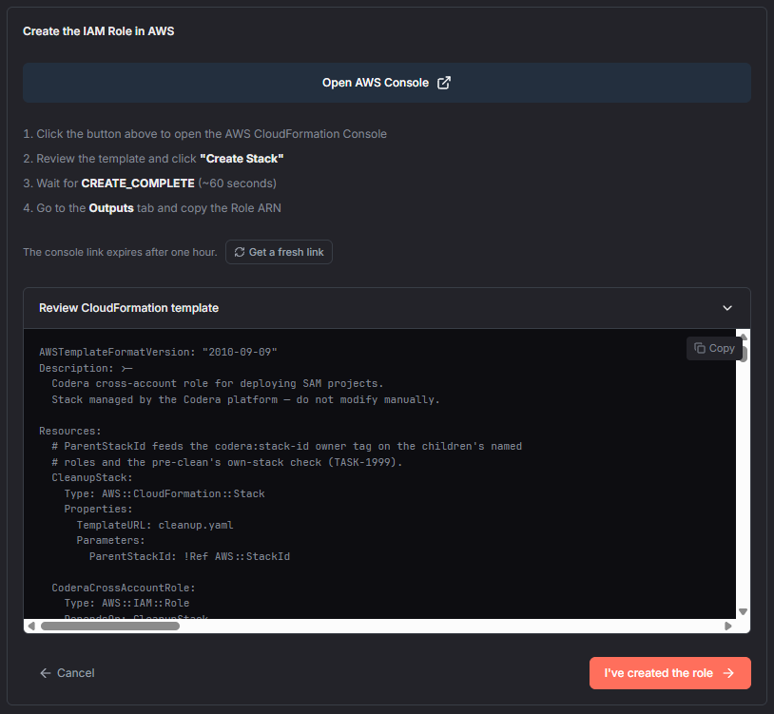Click the 'ParentStackId: !Ref AWS::StackId' line
774x714 pixels.
click(189, 556)
